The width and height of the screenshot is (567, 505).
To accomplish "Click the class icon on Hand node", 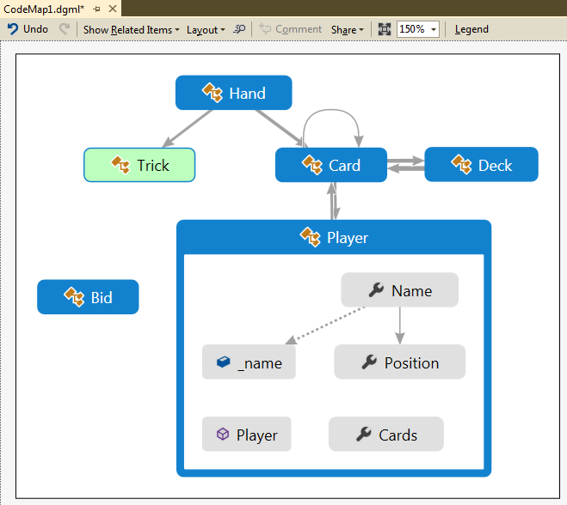I will 213,93.
